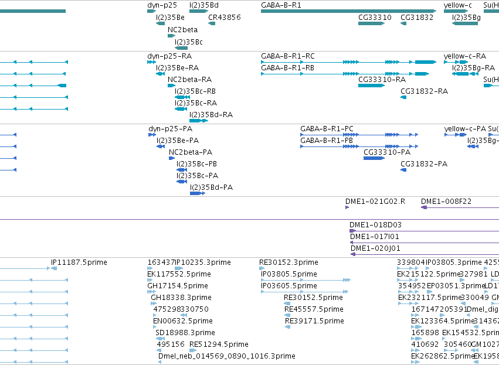Open the l(2)35Bc gene label
Screen dimensions: 499x365
[x=189, y=42]
